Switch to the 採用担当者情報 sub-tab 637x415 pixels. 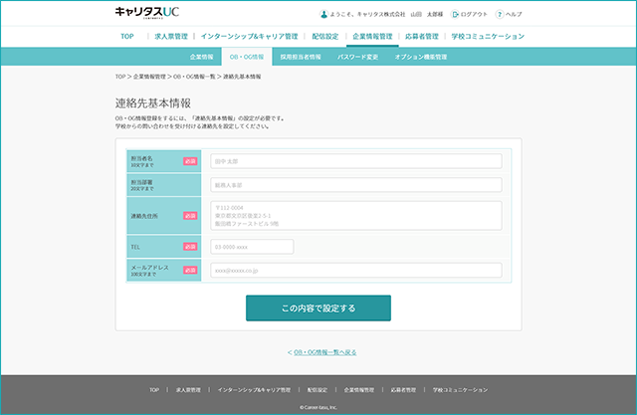301,57
